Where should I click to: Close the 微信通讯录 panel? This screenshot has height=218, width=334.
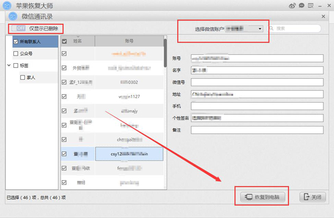click(323, 16)
